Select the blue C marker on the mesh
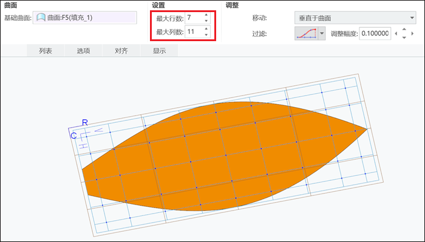Viewport: 425px width, 242px height. (x=73, y=136)
